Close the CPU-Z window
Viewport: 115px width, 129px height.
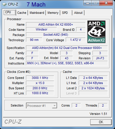pyautogui.click(x=106, y=3)
